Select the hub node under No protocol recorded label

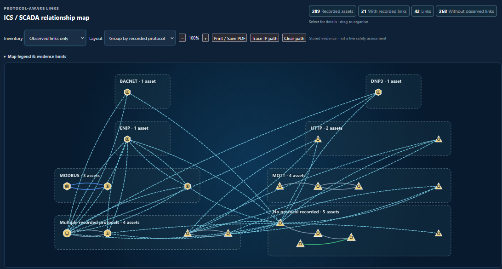(280, 223)
